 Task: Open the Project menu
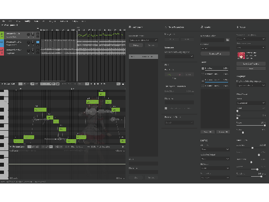(x=52, y=21)
